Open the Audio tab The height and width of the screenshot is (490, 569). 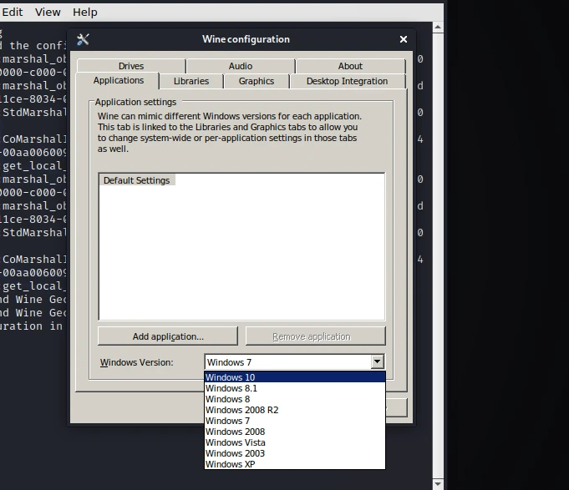241,66
